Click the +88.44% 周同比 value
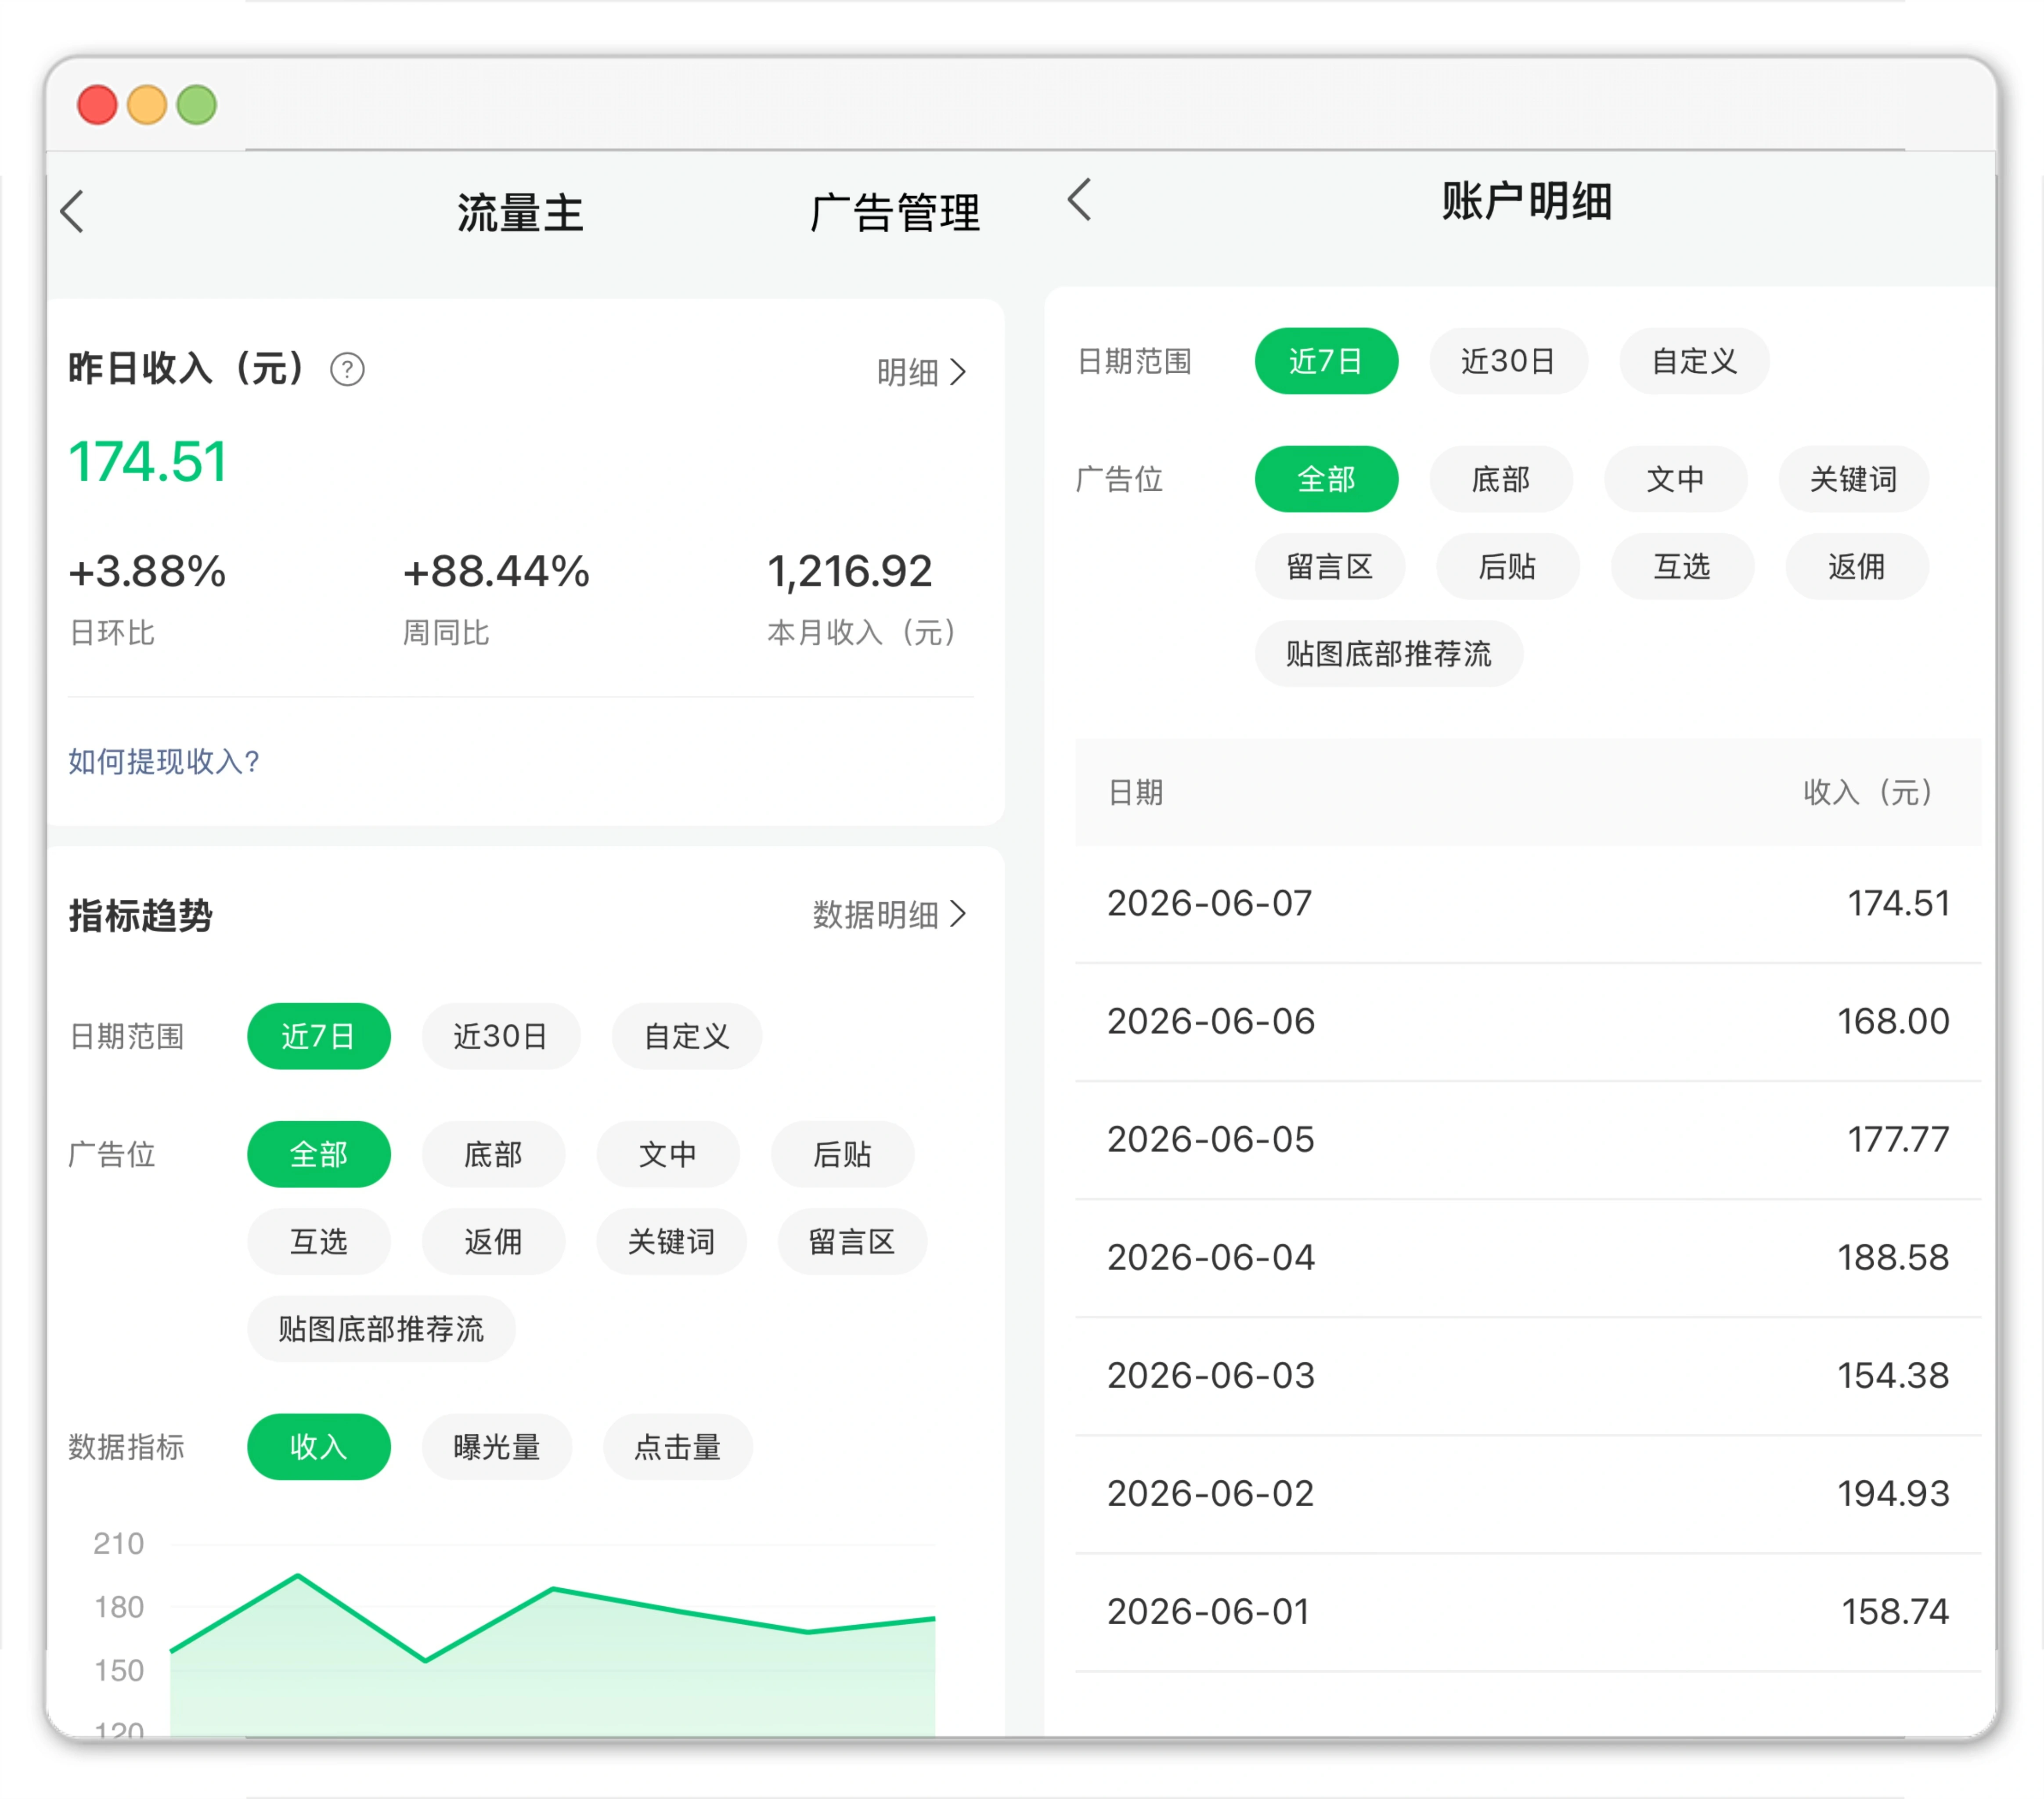Screen dimensions: 2044x1799 coord(496,571)
